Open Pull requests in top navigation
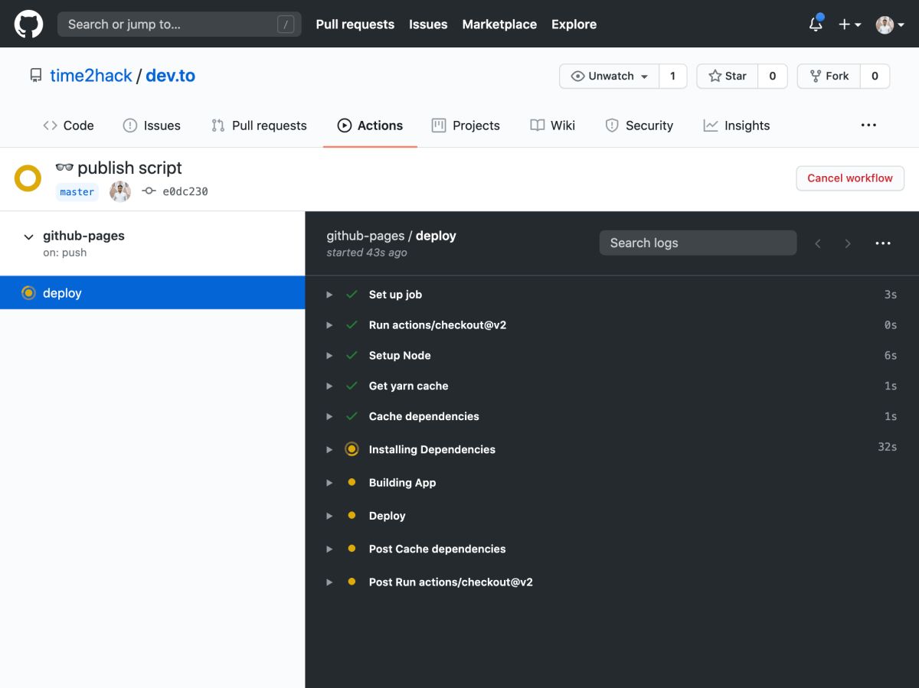The width and height of the screenshot is (919, 688). tap(355, 24)
